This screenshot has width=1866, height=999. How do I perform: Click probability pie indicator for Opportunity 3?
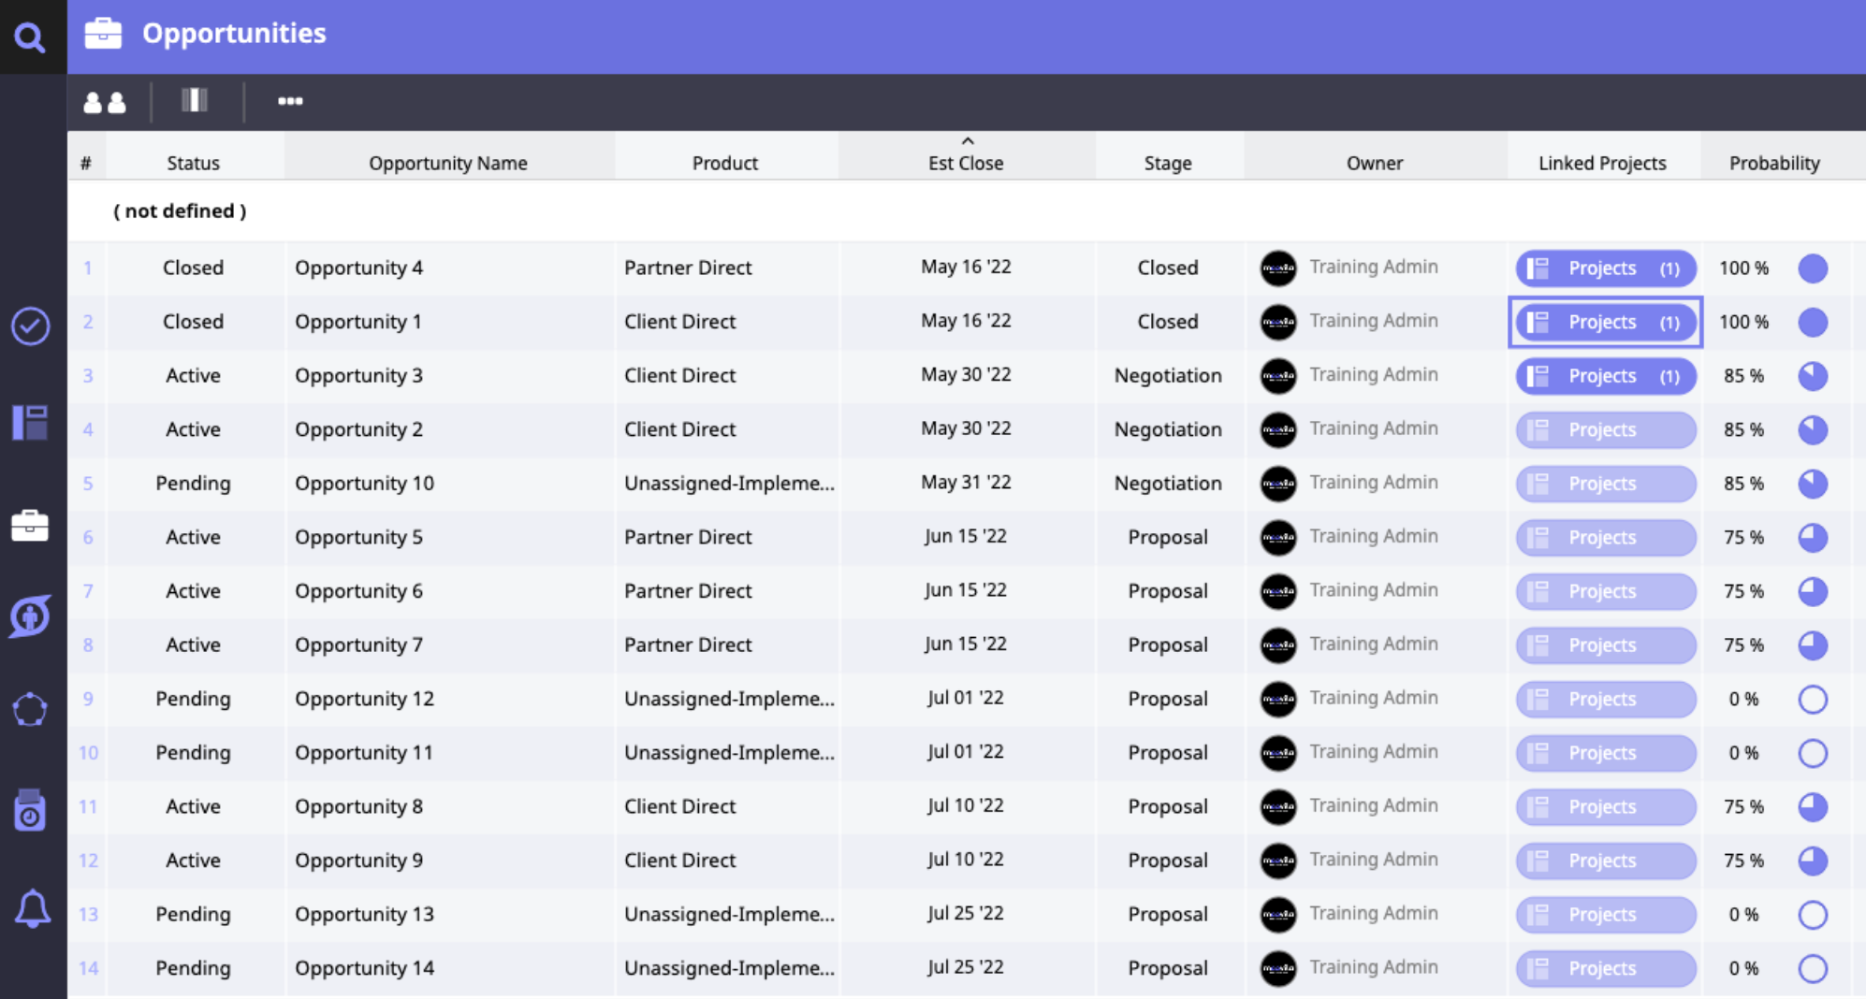point(1813,376)
